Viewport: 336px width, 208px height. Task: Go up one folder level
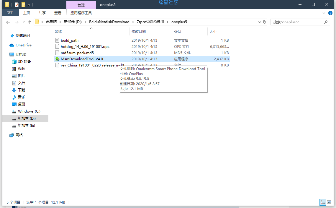(x=30, y=22)
